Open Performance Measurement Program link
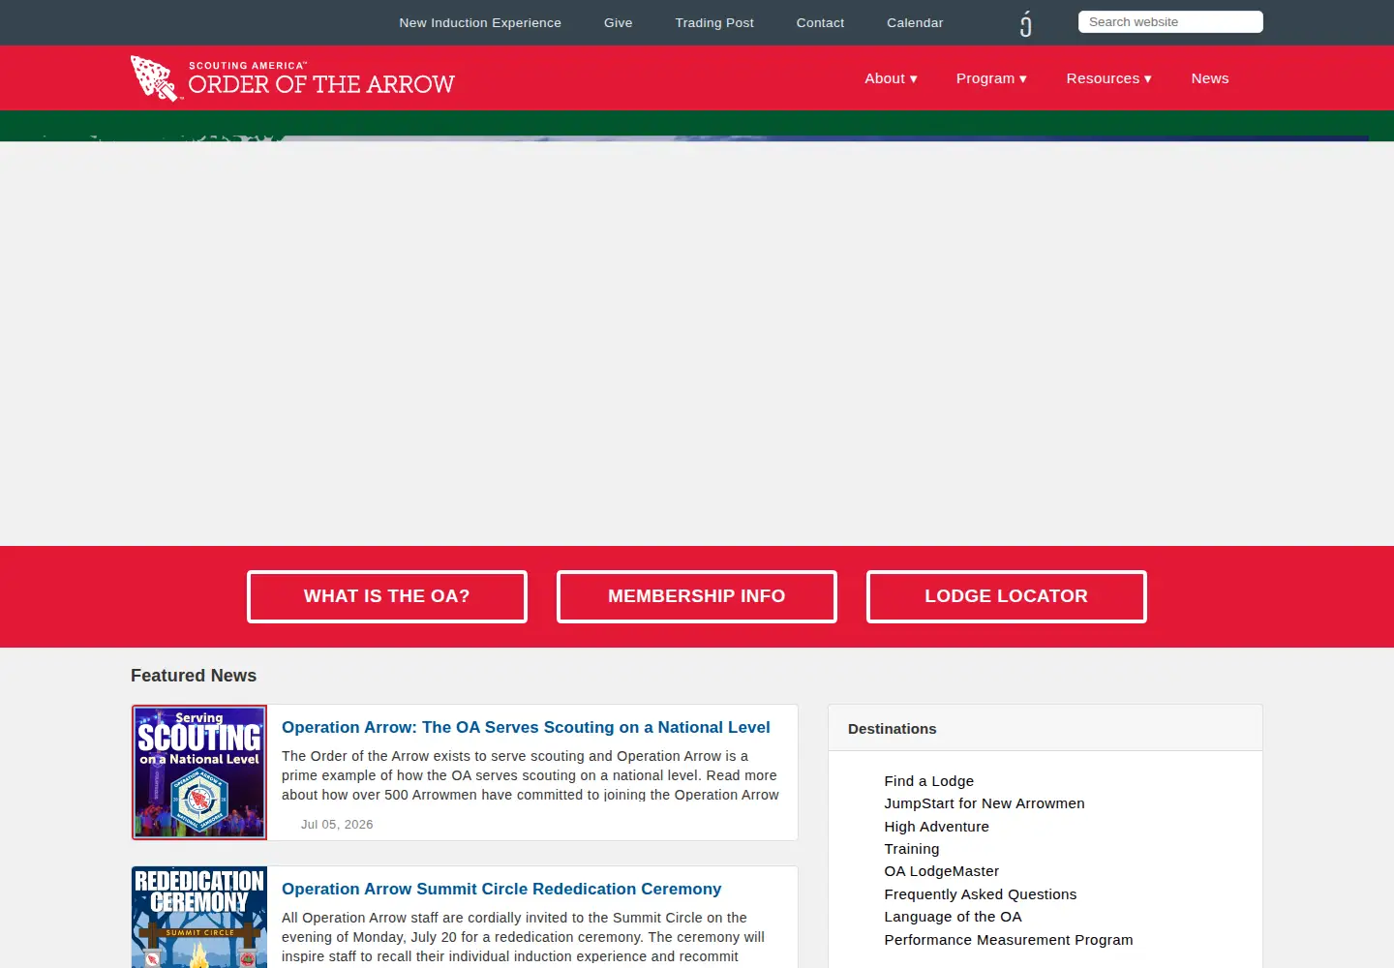Viewport: 1394px width, 968px height. pyautogui.click(x=1008, y=940)
